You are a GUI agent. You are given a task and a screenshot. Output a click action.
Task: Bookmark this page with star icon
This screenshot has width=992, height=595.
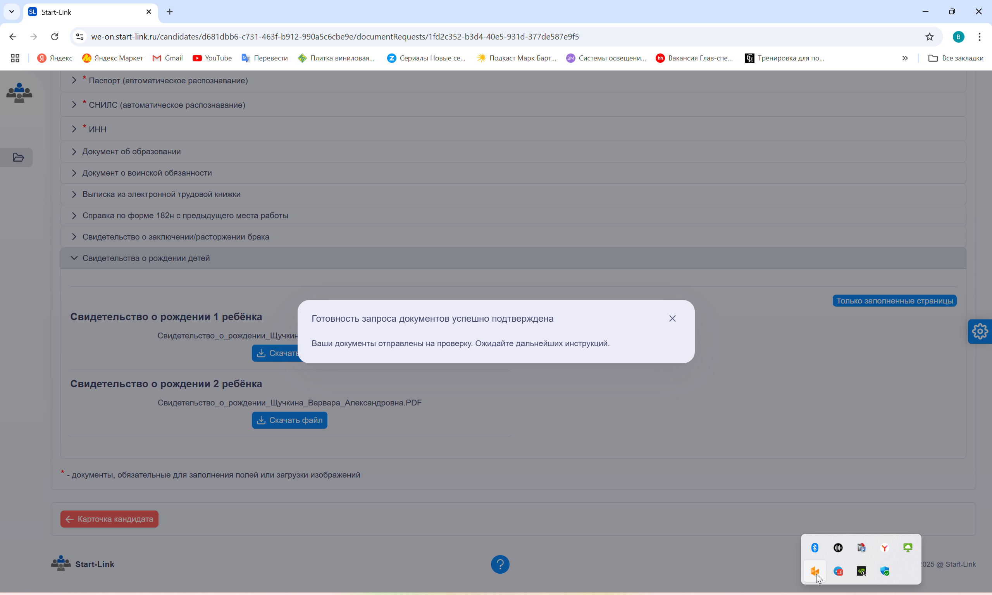tap(929, 36)
